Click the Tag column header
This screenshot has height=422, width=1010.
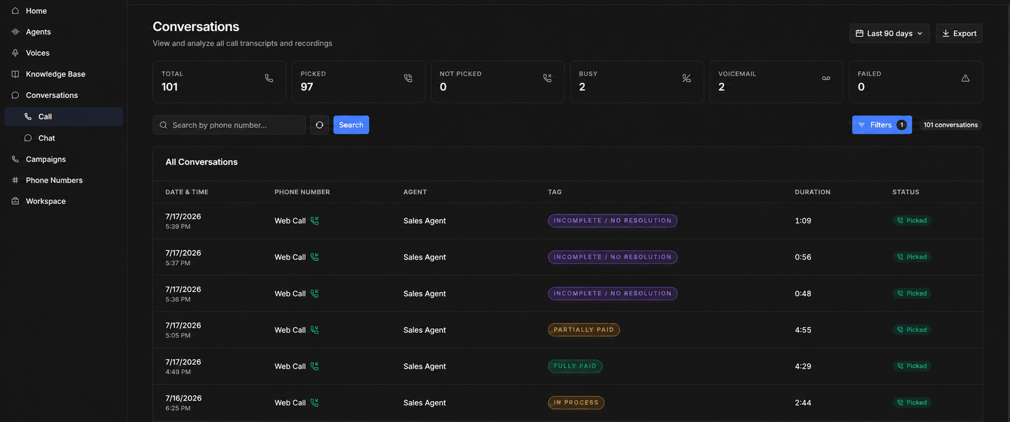(x=555, y=192)
